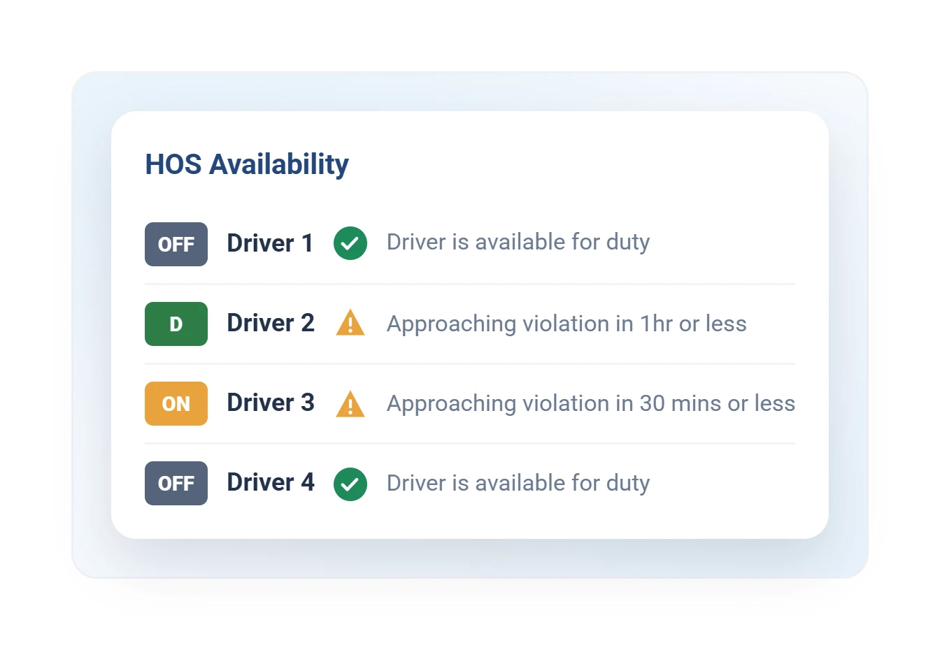This screenshot has height=650, width=940.
Task: Select Driver 2's green D status badge
Action: pyautogui.click(x=176, y=324)
